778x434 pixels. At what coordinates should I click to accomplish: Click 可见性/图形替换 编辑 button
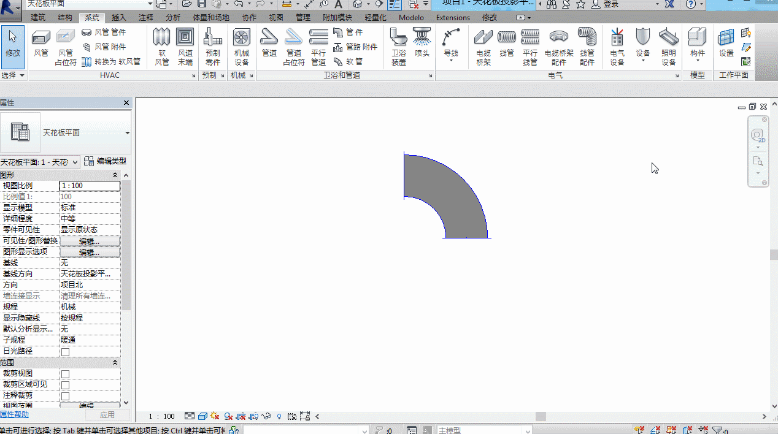click(x=90, y=242)
